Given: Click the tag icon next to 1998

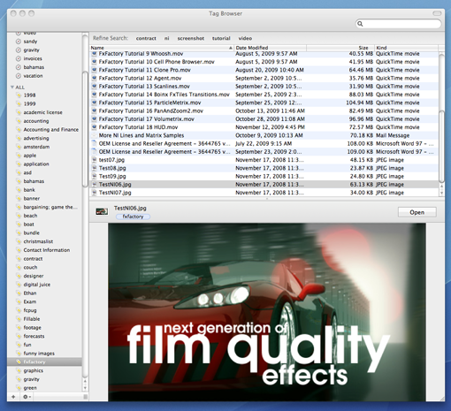Looking at the screenshot, I should click(x=19, y=95).
